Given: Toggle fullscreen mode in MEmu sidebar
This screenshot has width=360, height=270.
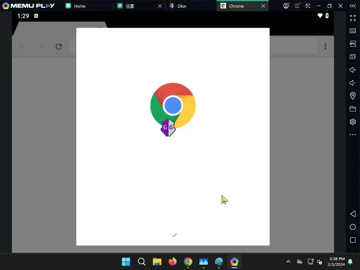Looking at the screenshot, I should 353,18.
